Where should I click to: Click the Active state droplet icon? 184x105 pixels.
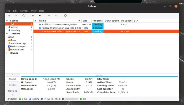pos(9,27)
